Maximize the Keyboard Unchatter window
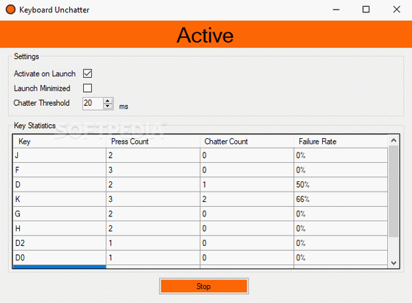 [x=366, y=10]
